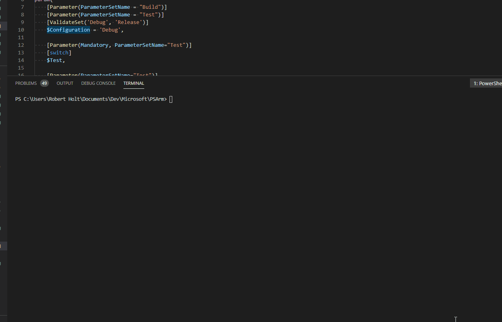Switch to the Output tab
The height and width of the screenshot is (322, 502).
[65, 83]
